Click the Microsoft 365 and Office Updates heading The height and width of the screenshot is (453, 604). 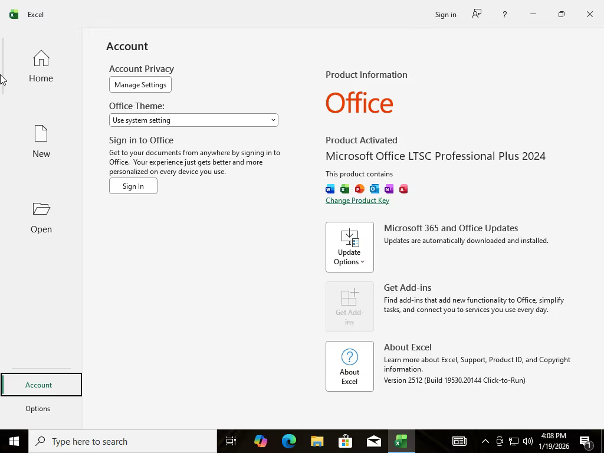click(451, 228)
